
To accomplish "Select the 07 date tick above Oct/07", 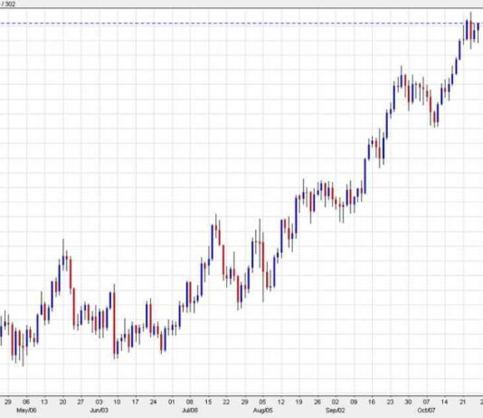I will click(x=426, y=402).
